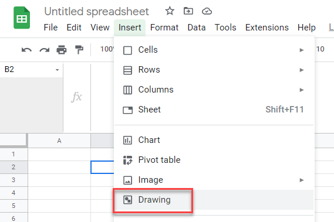This screenshot has width=334, height=222.
Task: Select row 5 header
Action: (x=14, y=206)
